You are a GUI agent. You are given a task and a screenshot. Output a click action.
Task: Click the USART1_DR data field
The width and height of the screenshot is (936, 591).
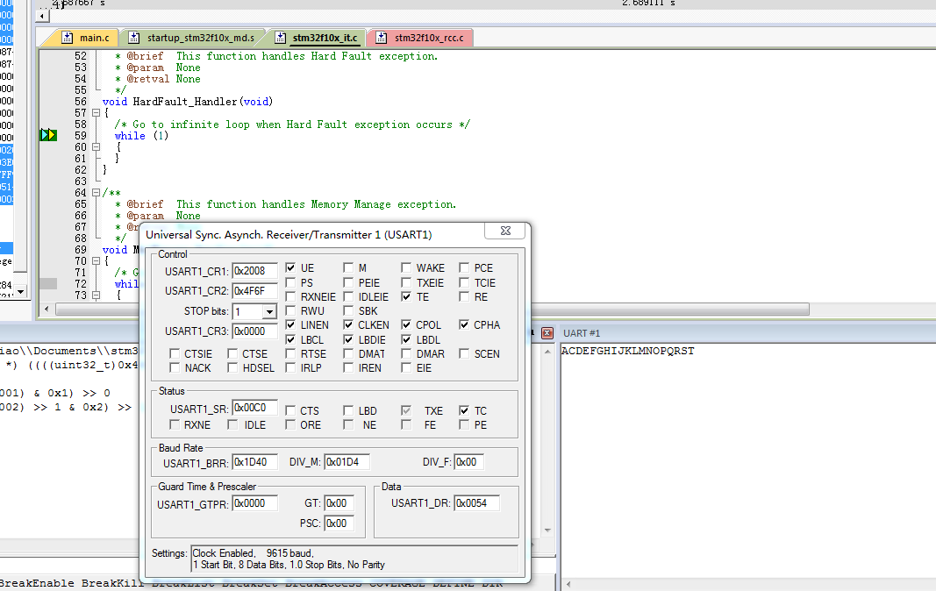[x=476, y=503]
